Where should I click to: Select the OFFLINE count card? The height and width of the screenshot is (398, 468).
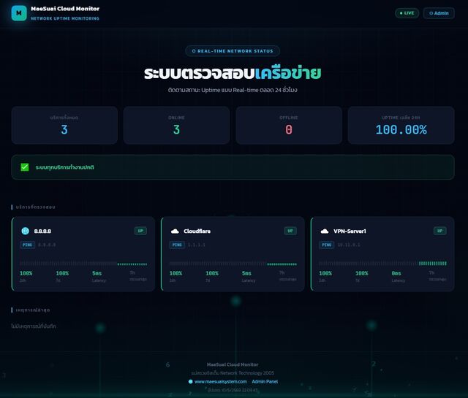(289, 125)
